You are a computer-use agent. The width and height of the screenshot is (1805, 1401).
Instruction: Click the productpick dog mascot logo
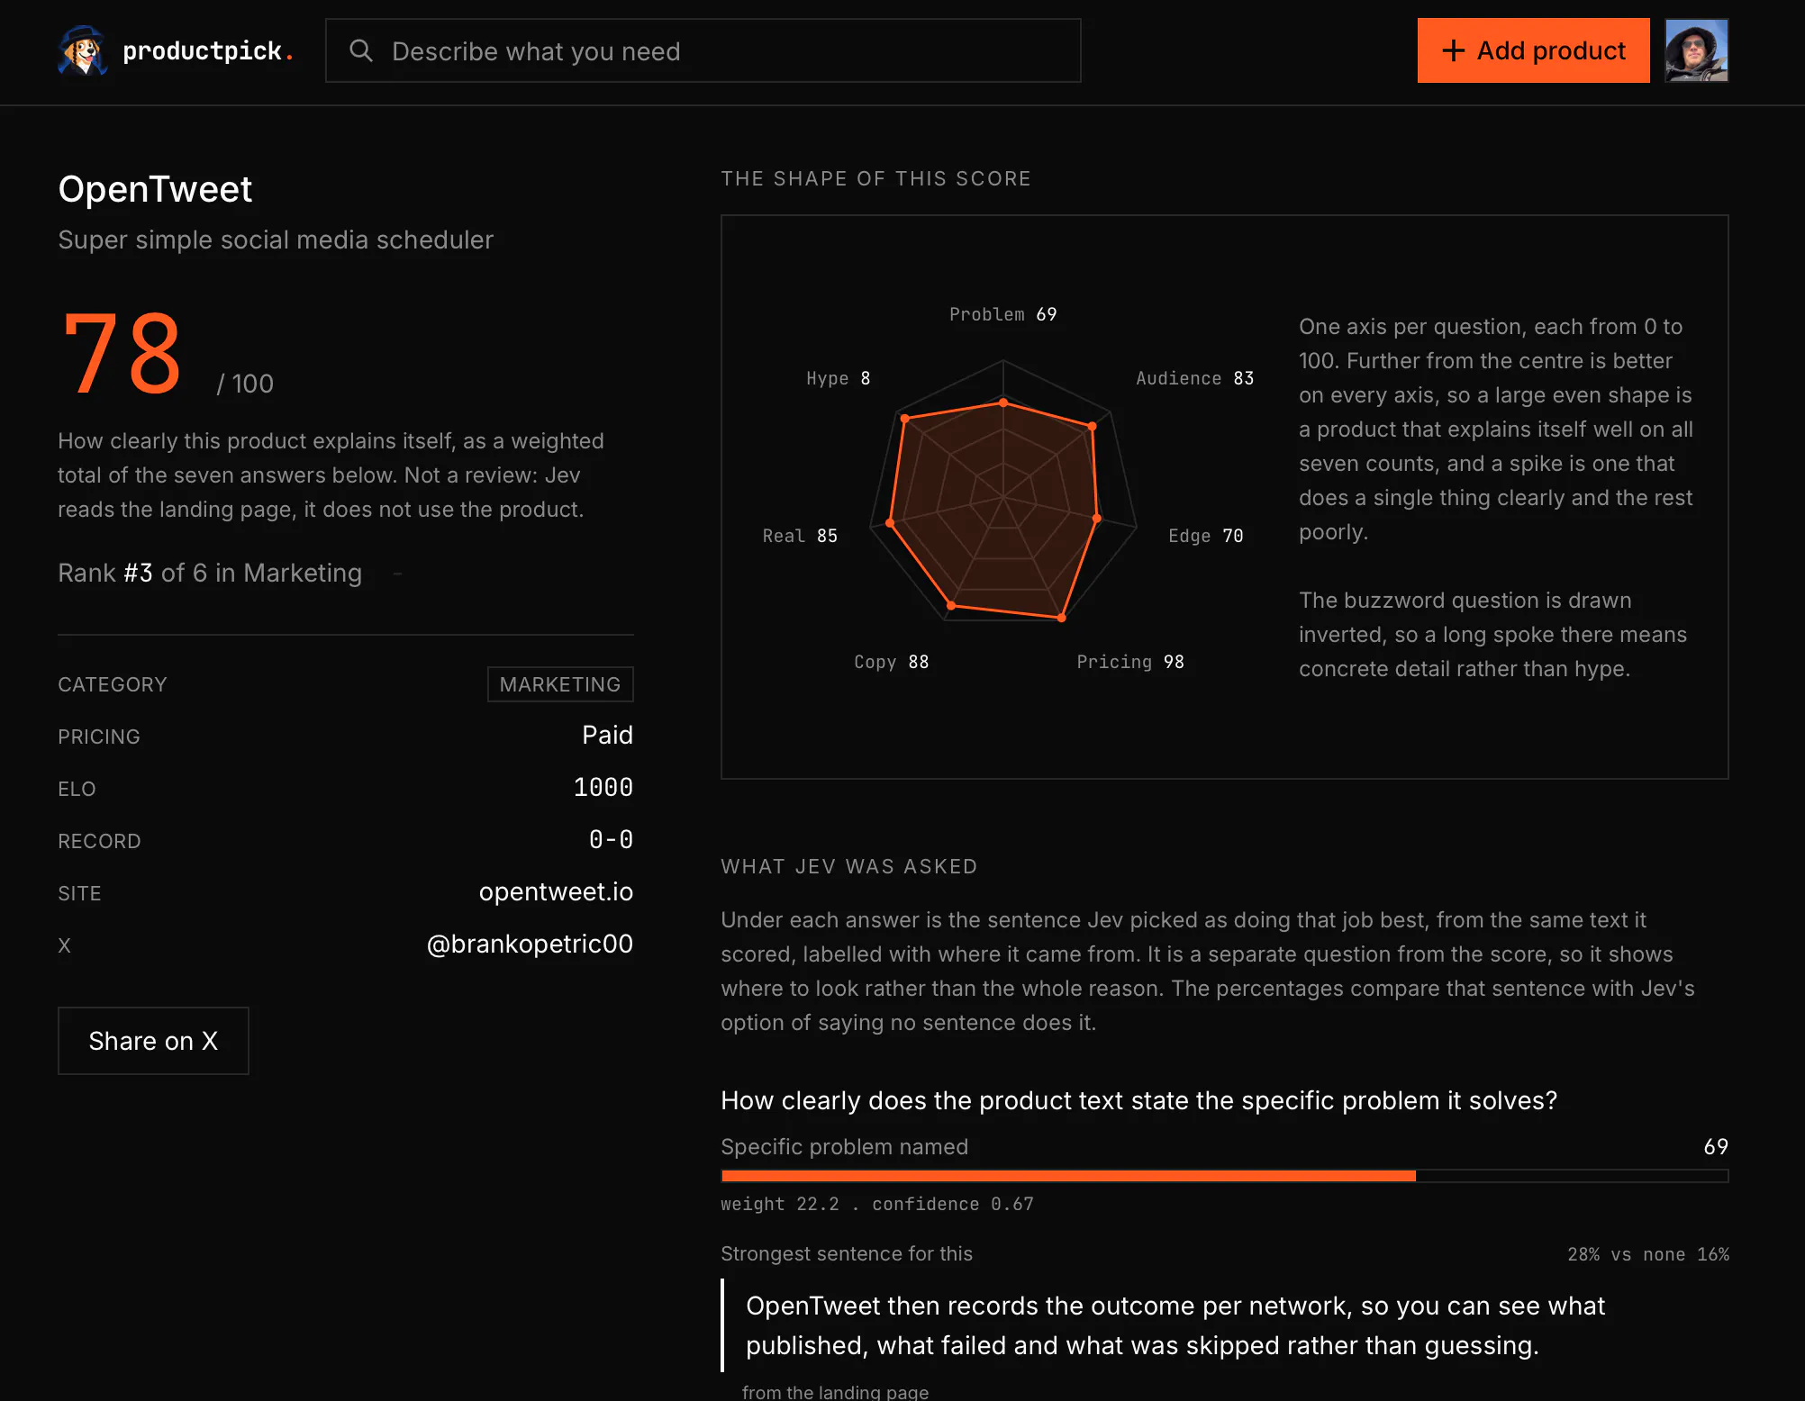[x=83, y=50]
